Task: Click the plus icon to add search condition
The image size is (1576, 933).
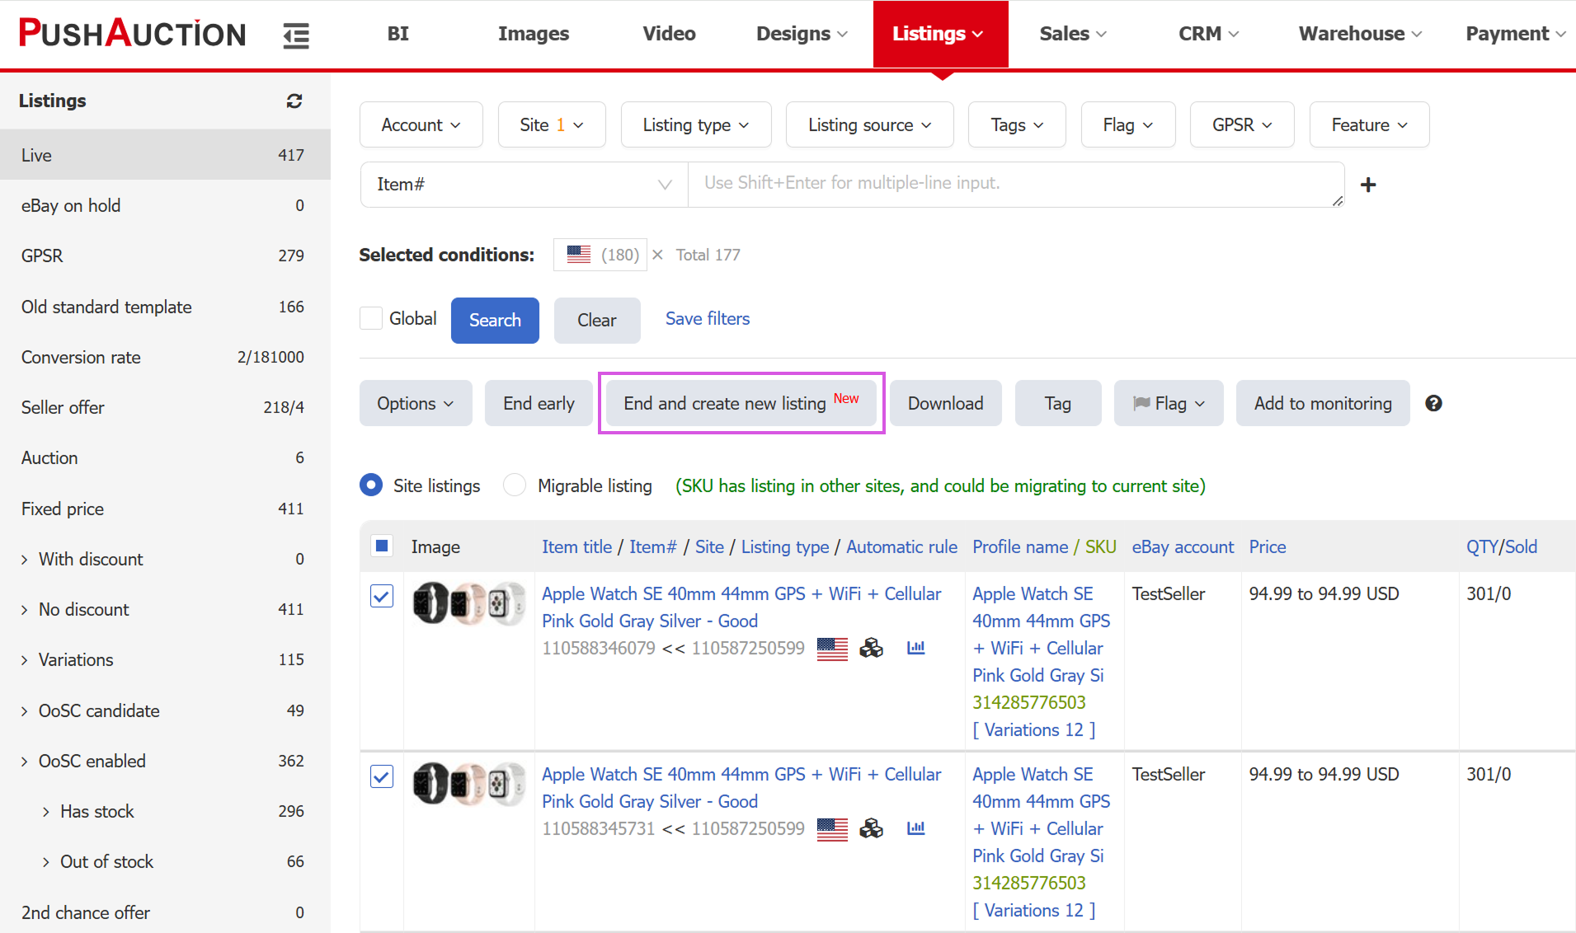Action: click(x=1368, y=185)
